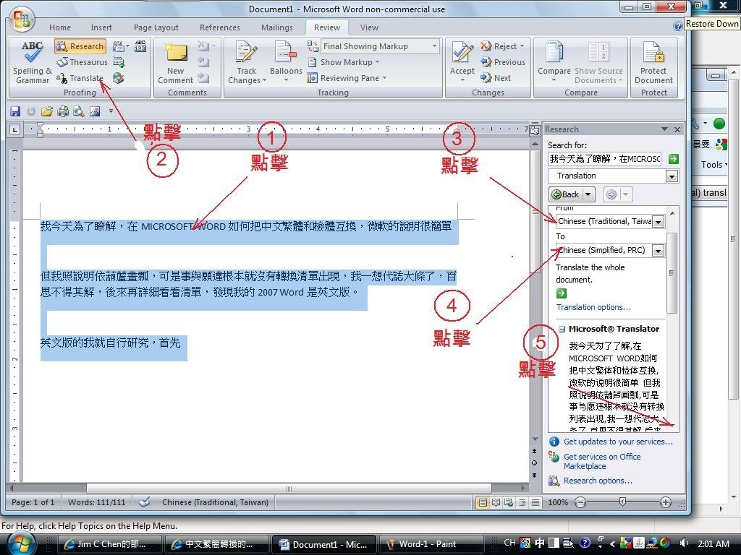This screenshot has height=555, width=741.
Task: Click the Open folder icon in Quick Access
Action: (x=47, y=111)
